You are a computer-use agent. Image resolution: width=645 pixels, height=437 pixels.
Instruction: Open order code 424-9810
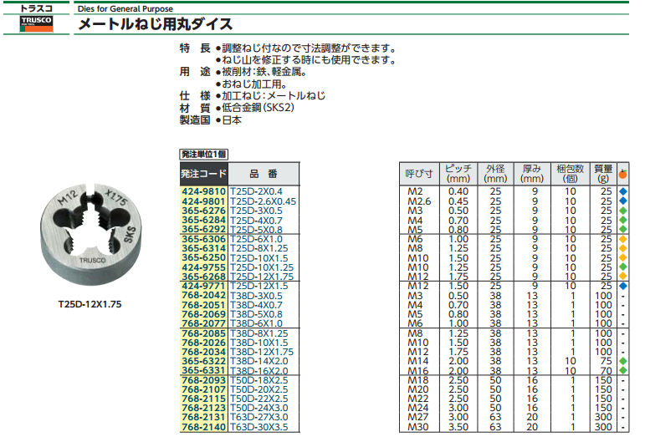(x=203, y=192)
